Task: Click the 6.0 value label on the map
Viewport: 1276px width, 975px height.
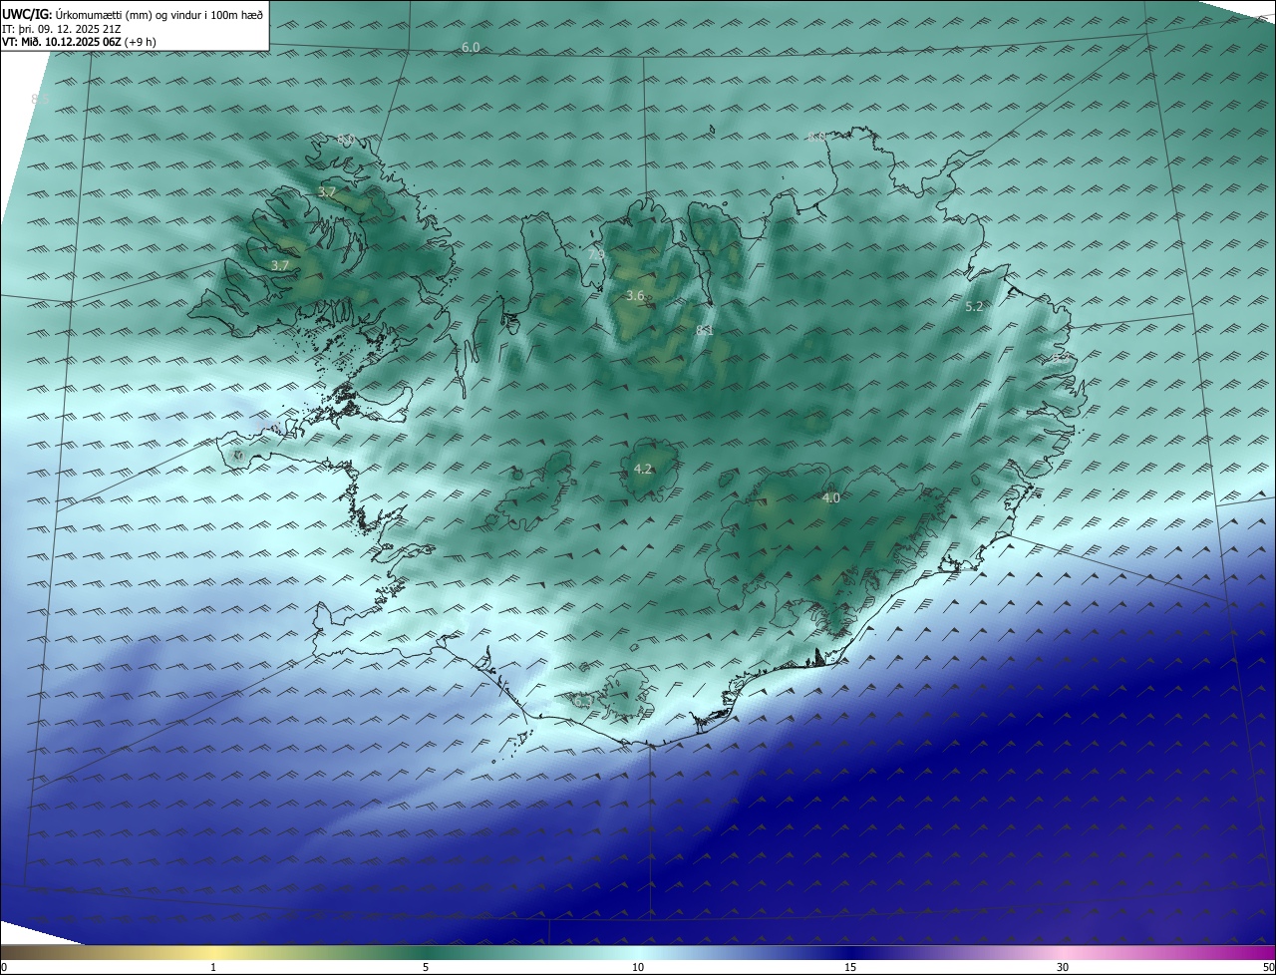Action: [471, 48]
